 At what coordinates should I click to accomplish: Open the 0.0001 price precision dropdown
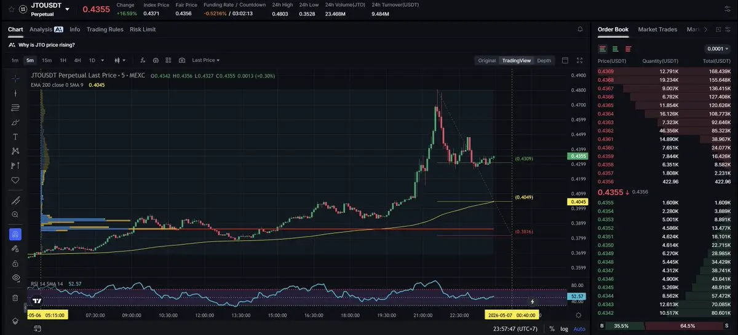[718, 49]
